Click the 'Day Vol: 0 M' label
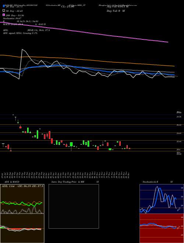Screen dimensions: 184x243 [116, 11]
